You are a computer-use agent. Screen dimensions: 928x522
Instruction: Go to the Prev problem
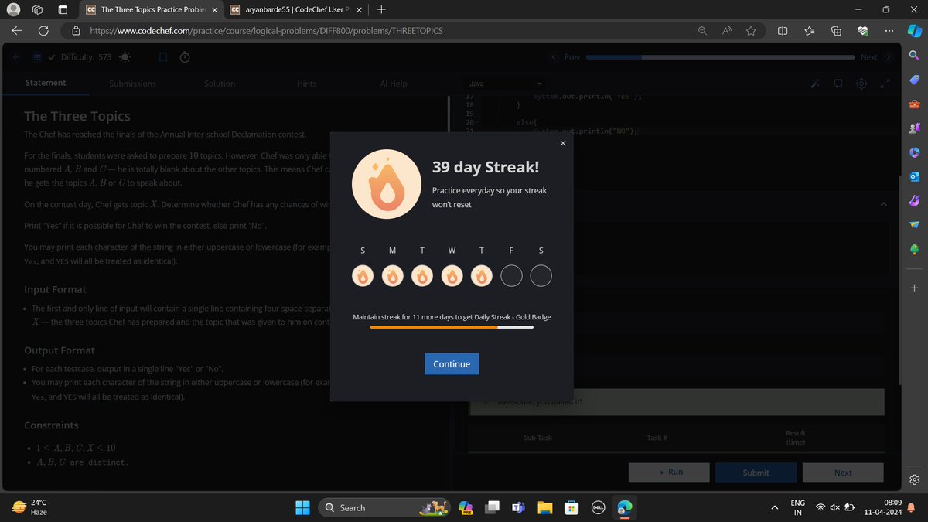coord(566,57)
